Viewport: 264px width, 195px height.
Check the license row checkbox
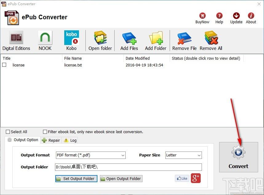[4, 65]
